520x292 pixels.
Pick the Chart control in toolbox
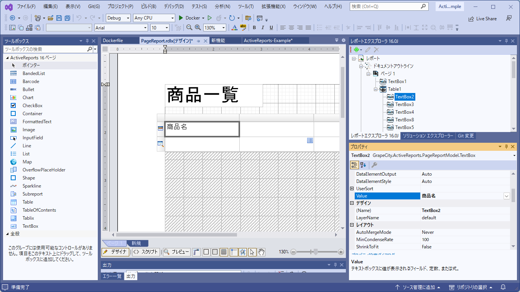28,98
